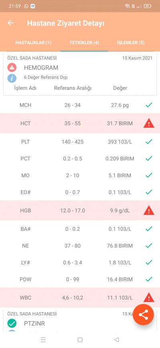Tap the warning triangle on the HCT row
The image size is (160, 348).
tap(149, 123)
